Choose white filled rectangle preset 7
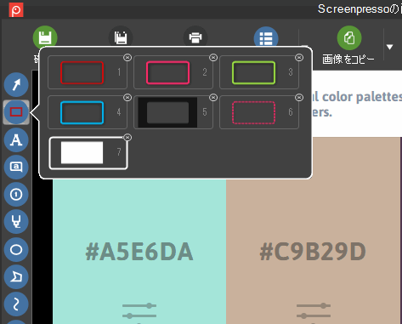 point(88,153)
